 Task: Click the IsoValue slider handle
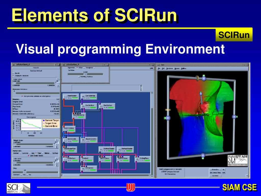click(x=85, y=74)
